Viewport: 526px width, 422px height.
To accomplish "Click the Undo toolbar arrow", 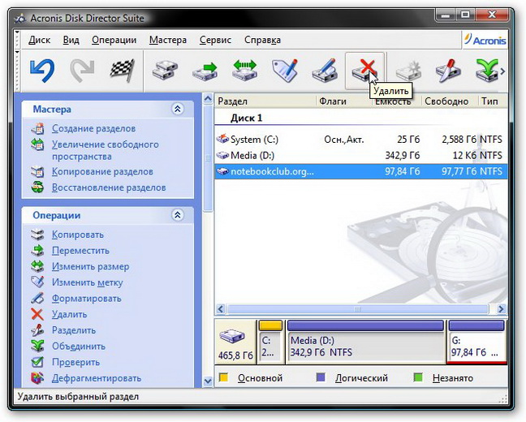I will [42, 71].
